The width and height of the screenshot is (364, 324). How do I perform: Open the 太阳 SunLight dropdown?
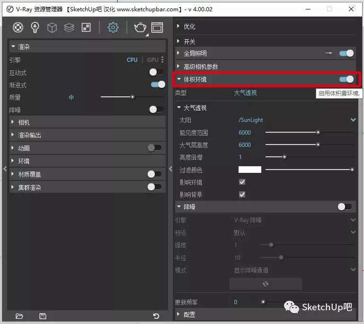point(353,120)
